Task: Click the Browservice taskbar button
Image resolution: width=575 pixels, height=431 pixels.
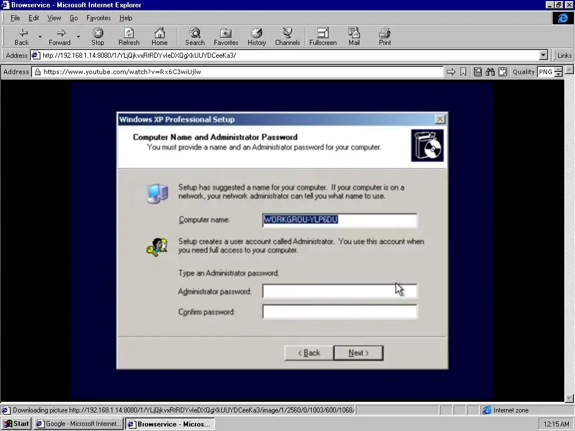Action: (170, 424)
